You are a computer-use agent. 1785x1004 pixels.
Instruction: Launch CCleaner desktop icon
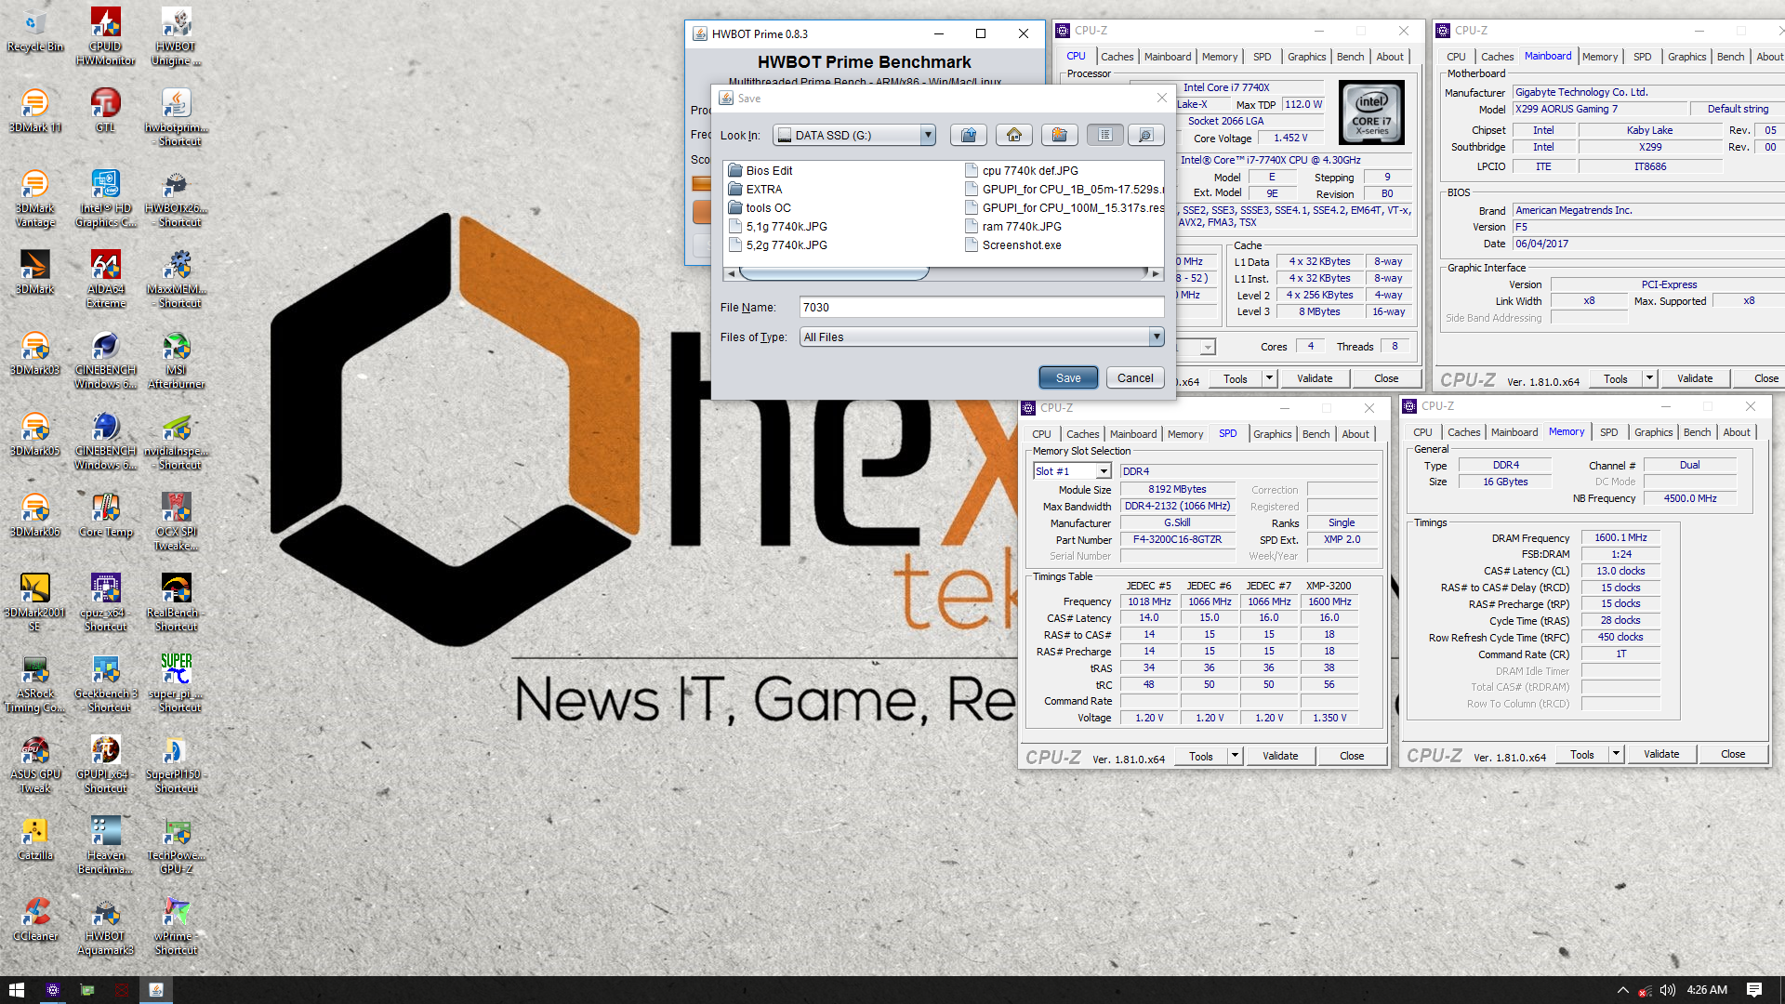pyautogui.click(x=35, y=920)
